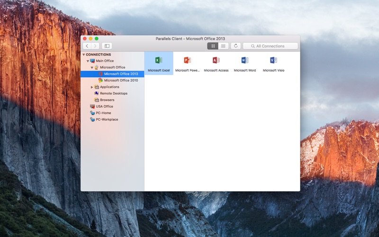
Task: Go back using the toolbar back arrow
Action: 87,46
